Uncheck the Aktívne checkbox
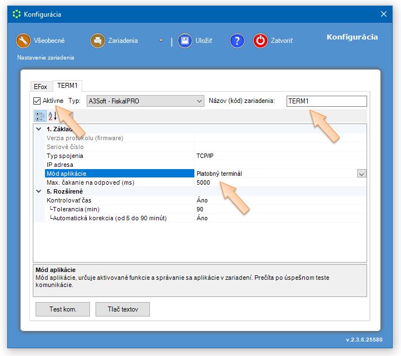This screenshot has height=356, width=401. click(37, 101)
